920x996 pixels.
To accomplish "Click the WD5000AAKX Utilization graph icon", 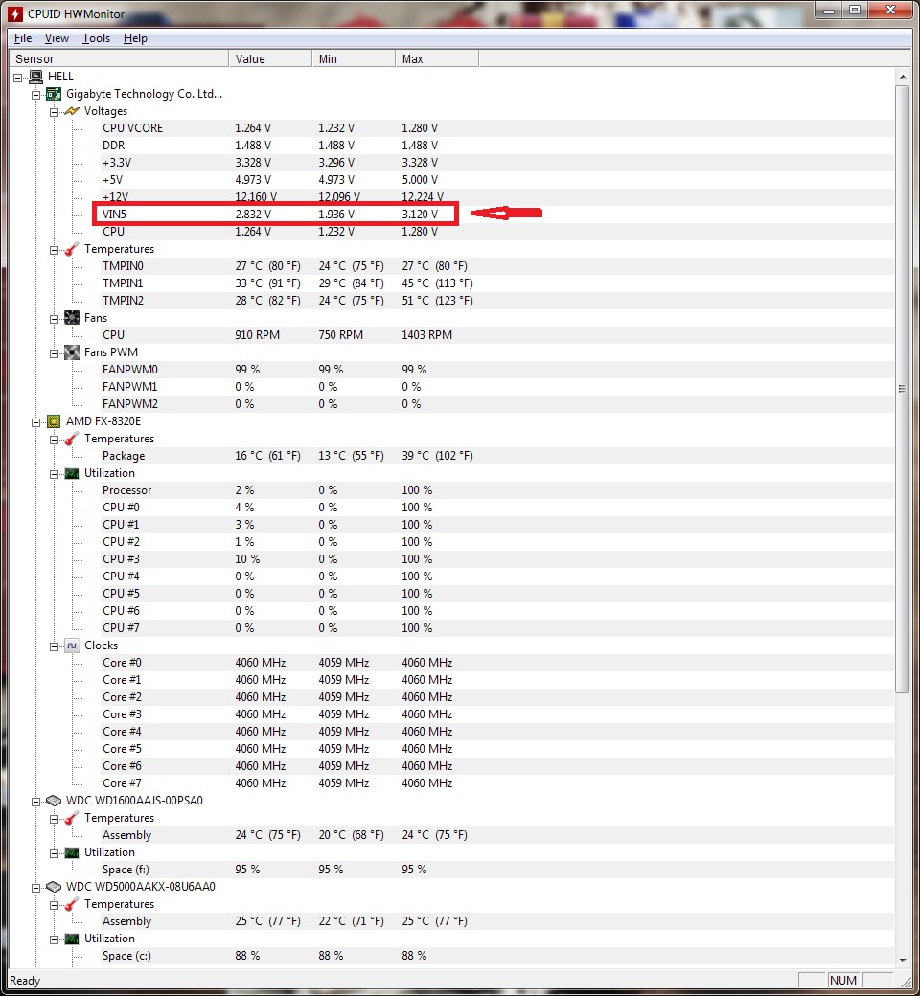I will [72, 939].
